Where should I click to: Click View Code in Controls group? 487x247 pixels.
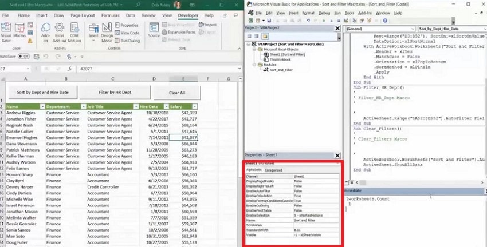point(127,33)
